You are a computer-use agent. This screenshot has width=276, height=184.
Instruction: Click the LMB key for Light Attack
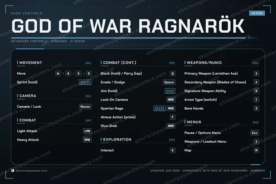[87, 131]
